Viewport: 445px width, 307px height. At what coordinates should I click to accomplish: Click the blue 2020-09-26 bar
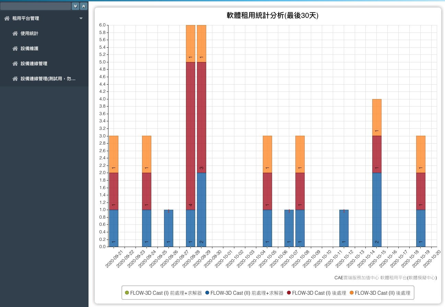[168, 228]
